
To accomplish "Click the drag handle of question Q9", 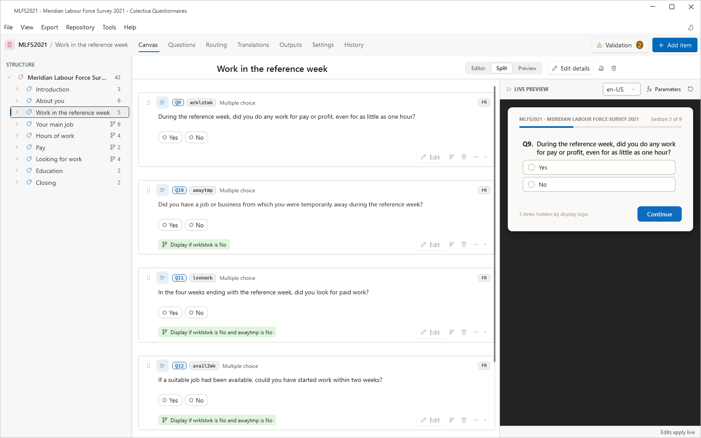I will point(149,102).
